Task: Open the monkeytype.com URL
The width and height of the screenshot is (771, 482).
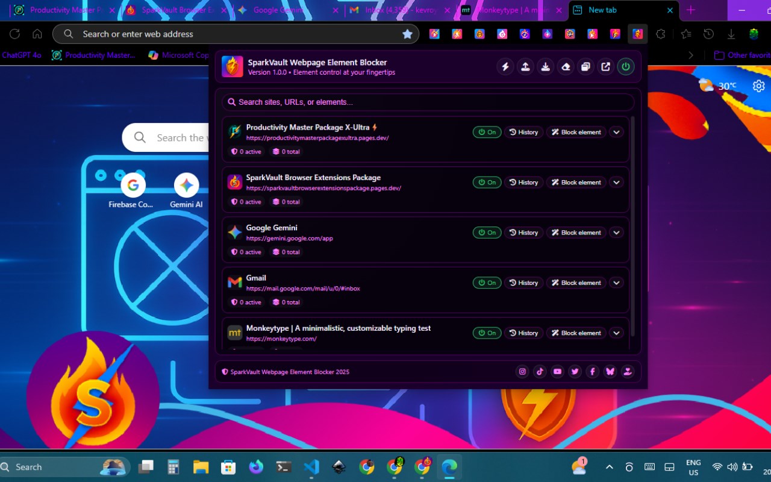Action: (x=281, y=339)
